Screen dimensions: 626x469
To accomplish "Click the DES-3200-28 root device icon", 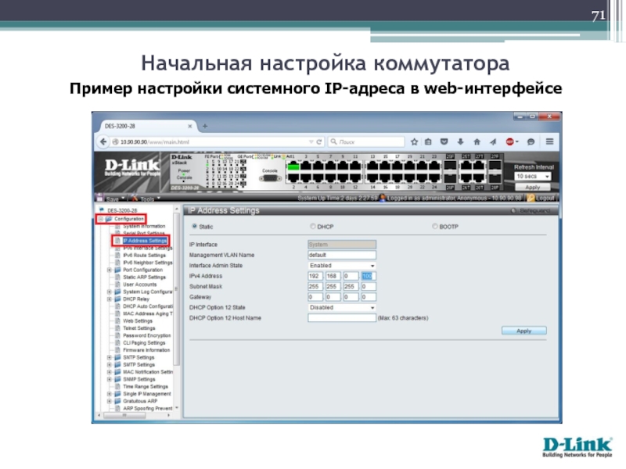I will (x=102, y=209).
